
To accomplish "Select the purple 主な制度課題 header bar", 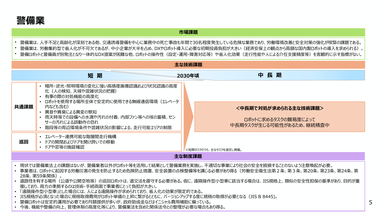I will point(188,156).
